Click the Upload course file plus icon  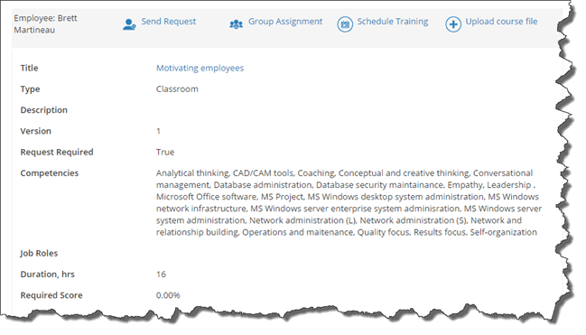[453, 24]
